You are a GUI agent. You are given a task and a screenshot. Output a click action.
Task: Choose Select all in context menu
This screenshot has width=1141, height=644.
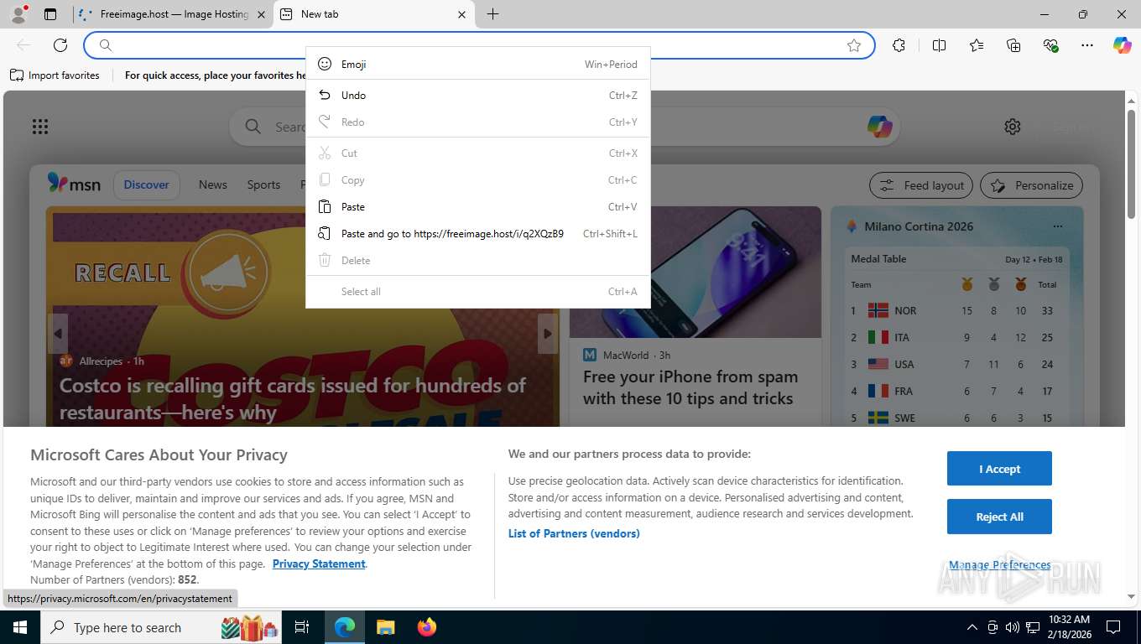click(478, 291)
